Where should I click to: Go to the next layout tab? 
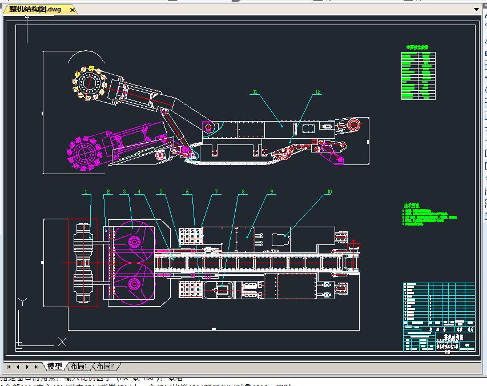27,367
